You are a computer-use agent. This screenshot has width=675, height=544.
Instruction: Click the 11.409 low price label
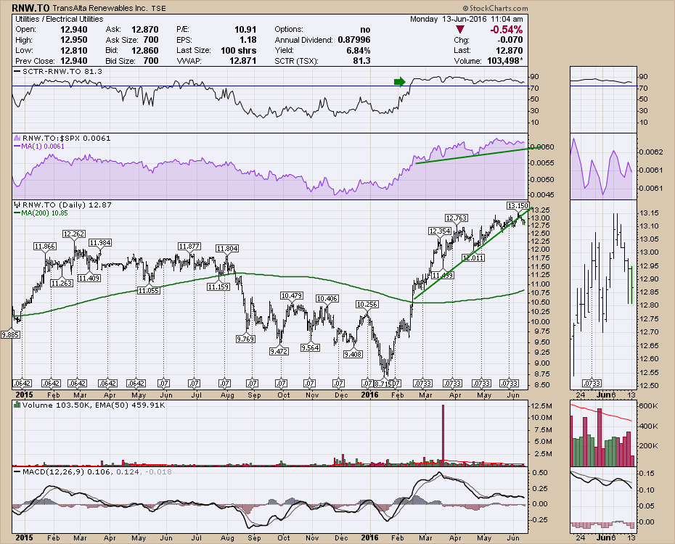click(x=89, y=279)
